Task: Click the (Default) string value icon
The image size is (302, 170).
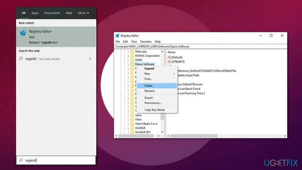Action: click(169, 57)
